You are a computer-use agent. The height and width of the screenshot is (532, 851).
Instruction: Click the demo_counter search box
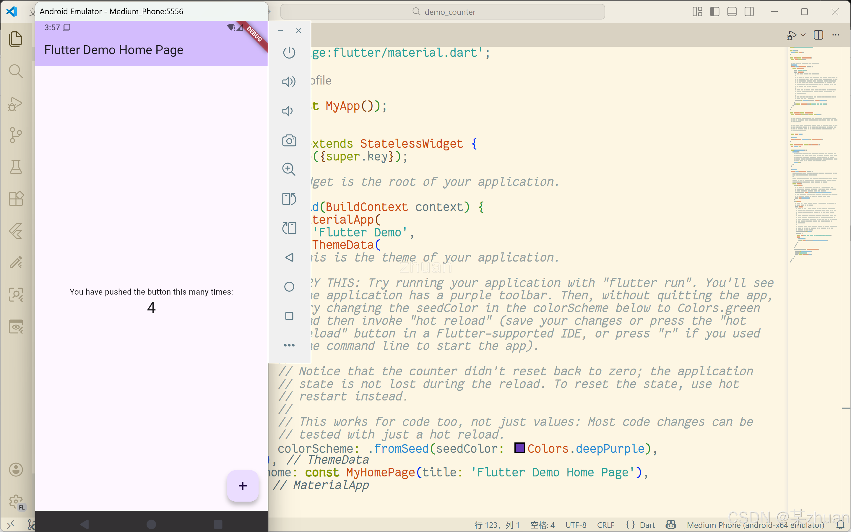tap(443, 12)
